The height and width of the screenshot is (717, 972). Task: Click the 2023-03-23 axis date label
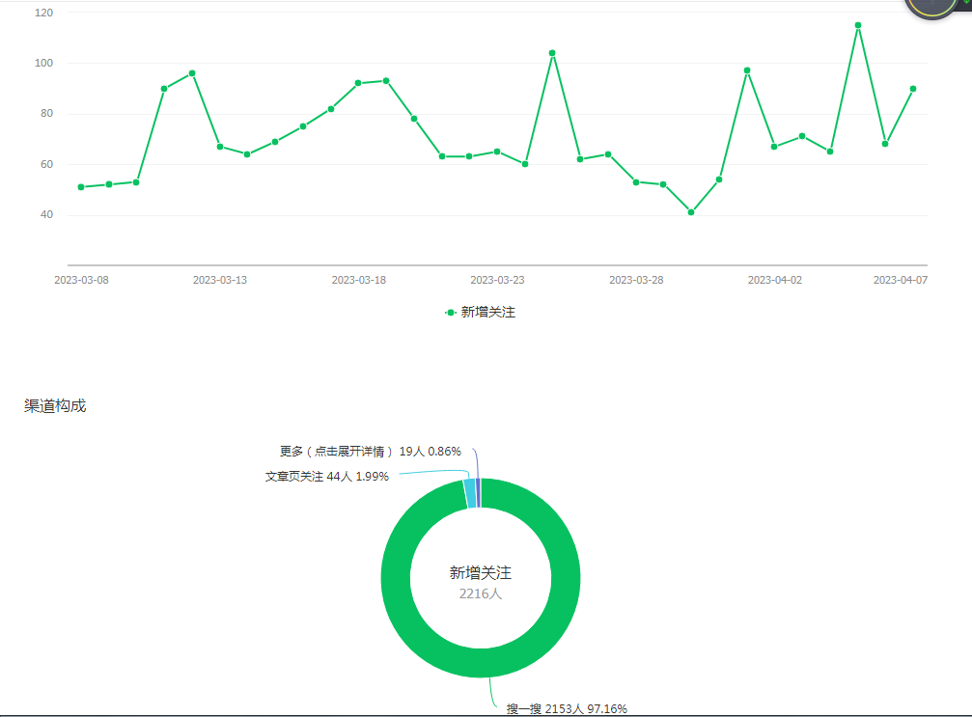(x=497, y=280)
